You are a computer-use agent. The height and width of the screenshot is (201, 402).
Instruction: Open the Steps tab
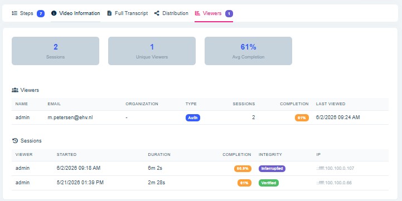pos(28,13)
